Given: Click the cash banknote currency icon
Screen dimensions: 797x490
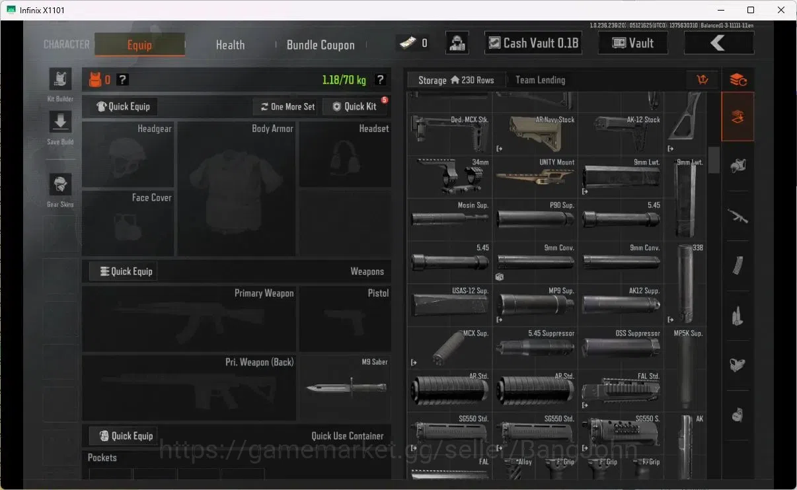Looking at the screenshot, I should pos(407,43).
